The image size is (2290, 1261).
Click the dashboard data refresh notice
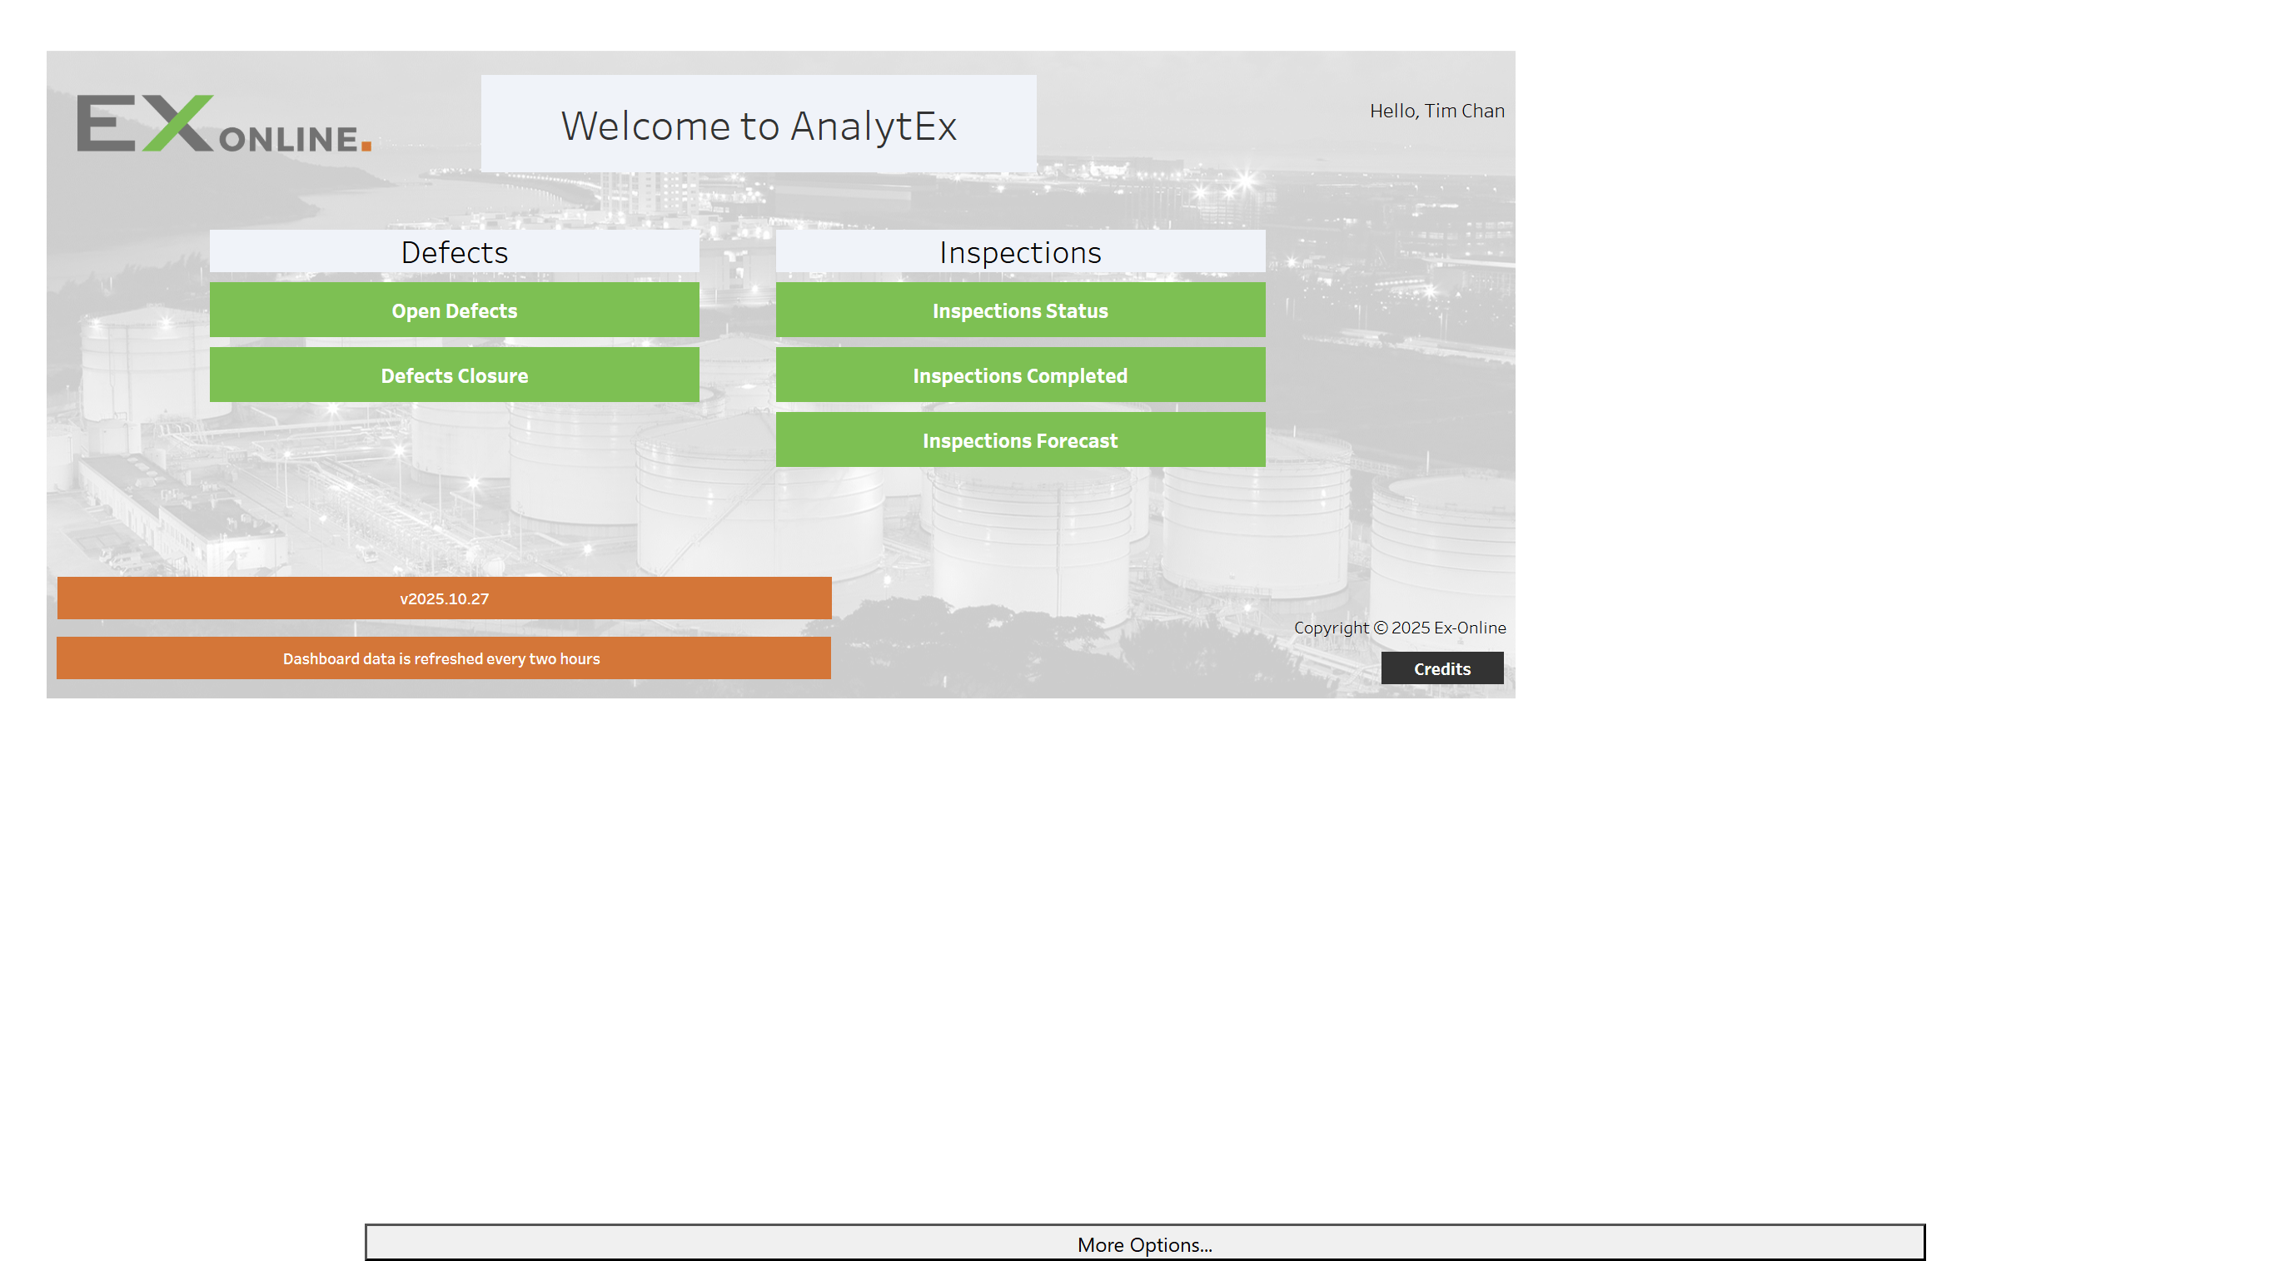(x=444, y=658)
